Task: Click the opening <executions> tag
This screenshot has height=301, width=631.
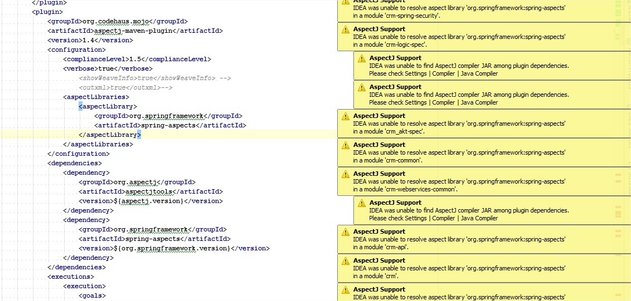Action: 71,277
